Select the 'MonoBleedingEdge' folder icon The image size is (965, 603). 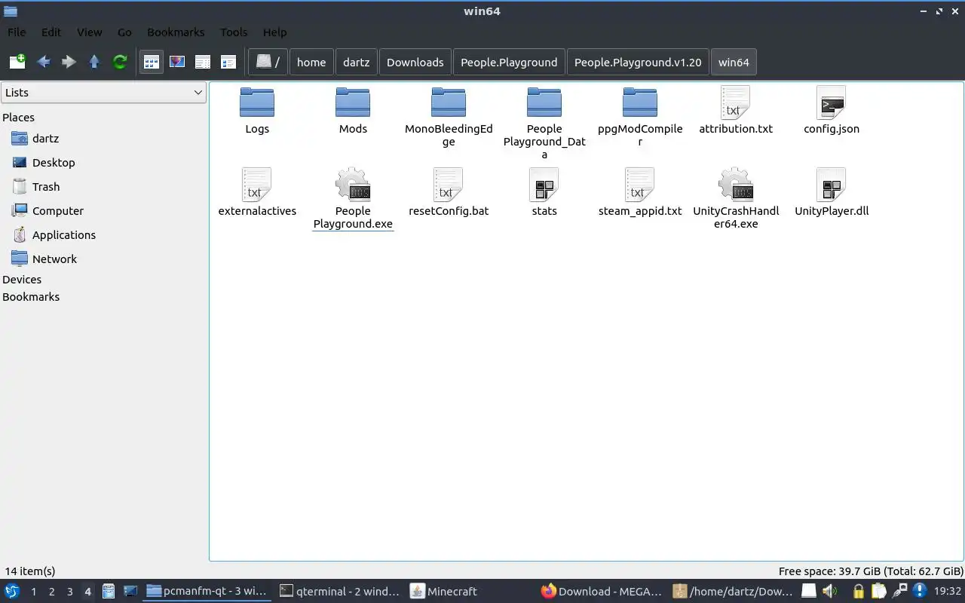449,102
